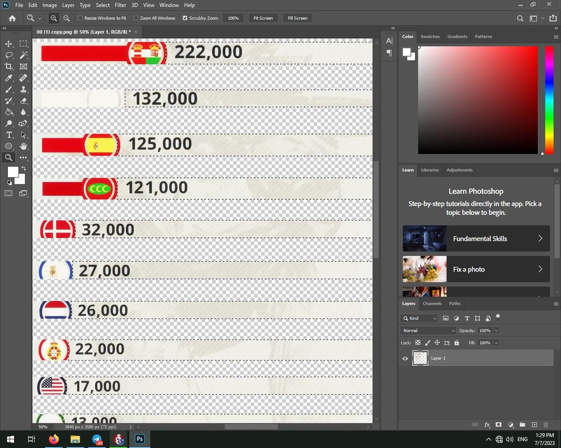Click Zoom Out mode in options bar

(67, 18)
